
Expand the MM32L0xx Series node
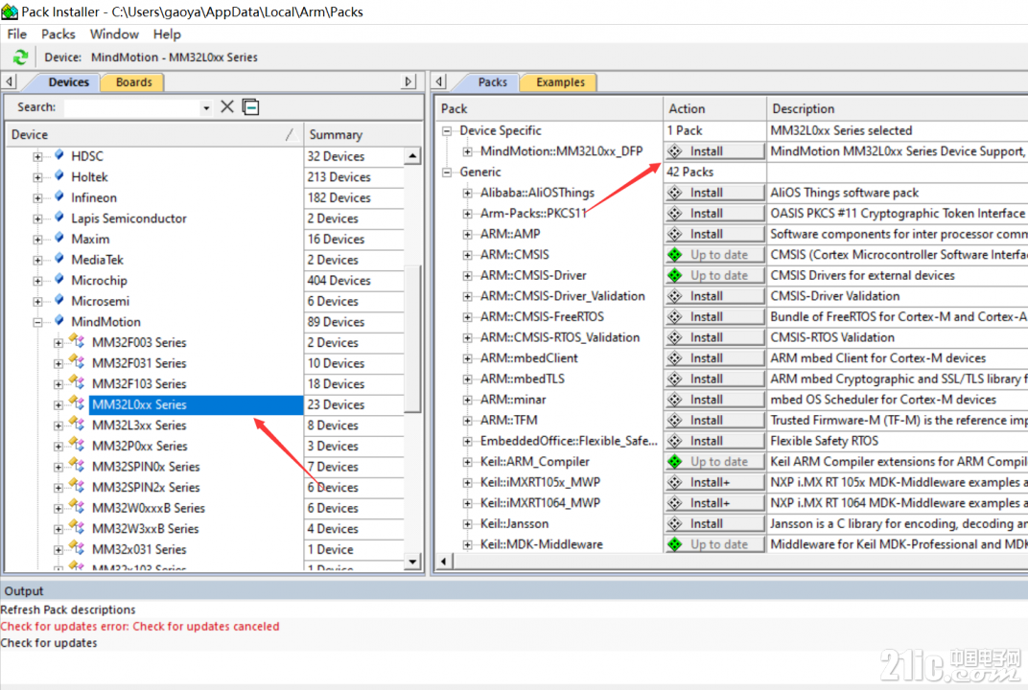coord(58,405)
